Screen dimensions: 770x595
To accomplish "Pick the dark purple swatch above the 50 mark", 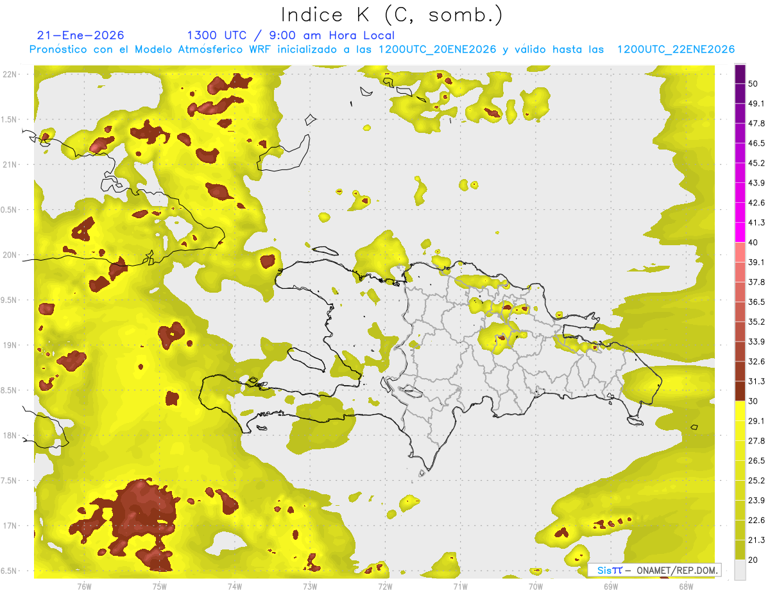I will click(x=740, y=74).
